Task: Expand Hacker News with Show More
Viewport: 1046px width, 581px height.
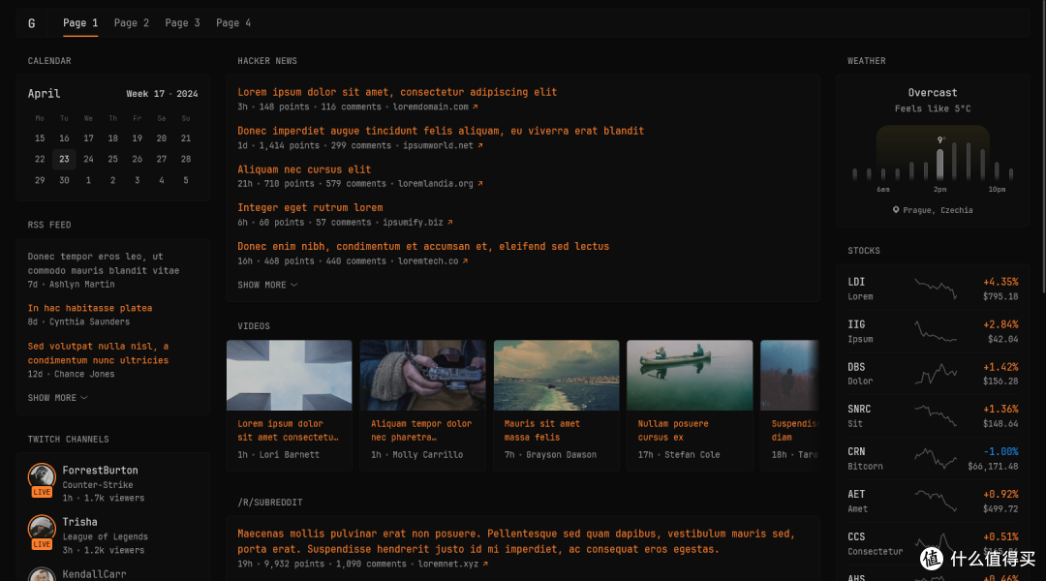Action: click(267, 285)
